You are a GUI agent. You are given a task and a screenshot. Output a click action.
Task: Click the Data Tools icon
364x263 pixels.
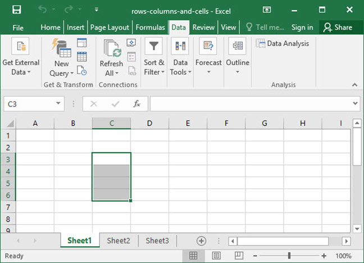pos(180,47)
